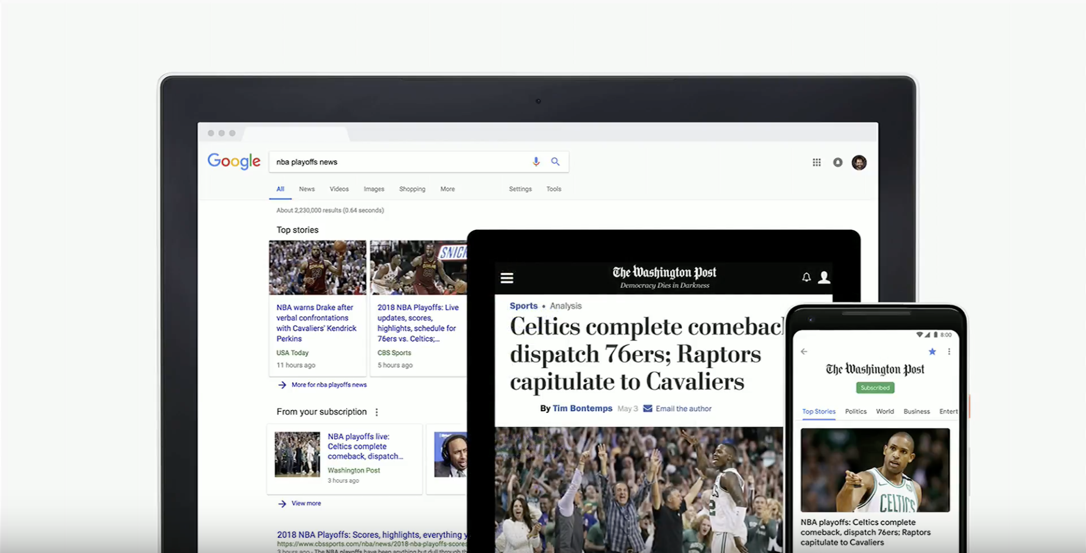
Task: Select Politics tab on phone
Action: (x=856, y=411)
